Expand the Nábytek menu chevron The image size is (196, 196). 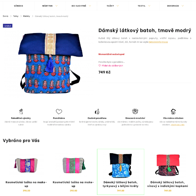click(56, 6)
